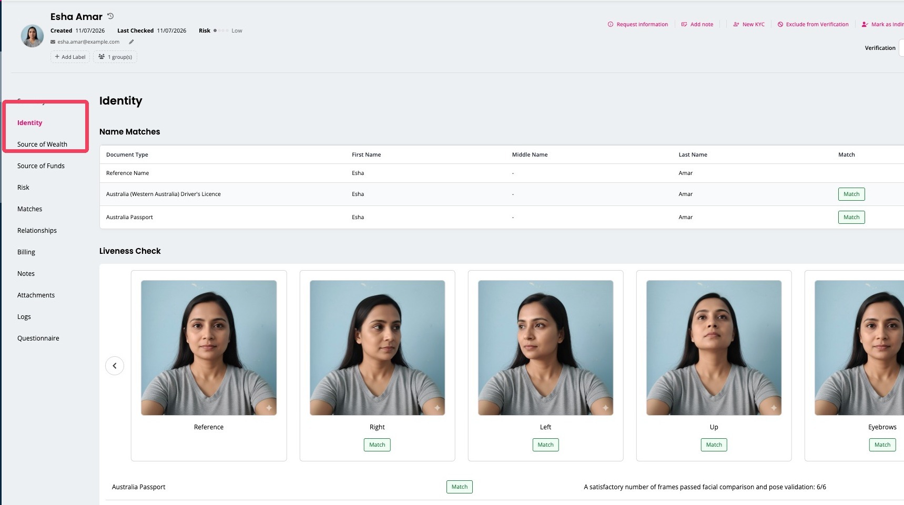Open the Up pose liveness photo

714,348
